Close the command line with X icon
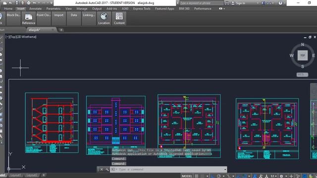This screenshot has height=178, width=317. (102, 169)
